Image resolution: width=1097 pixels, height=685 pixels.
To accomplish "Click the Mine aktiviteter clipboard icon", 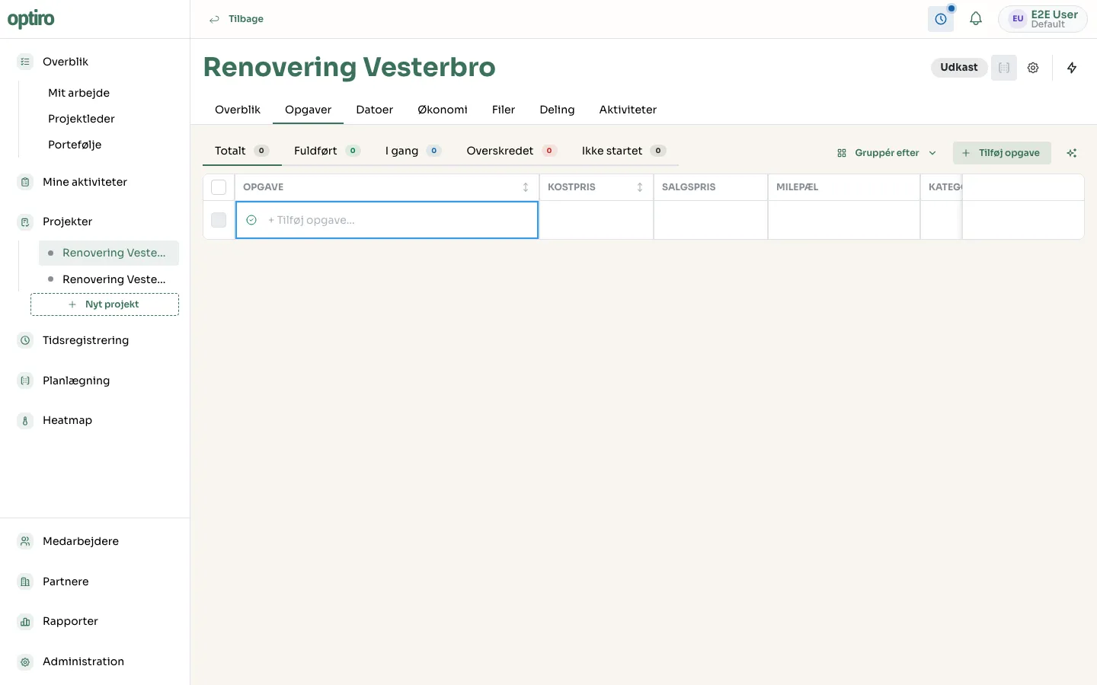I will (25, 182).
